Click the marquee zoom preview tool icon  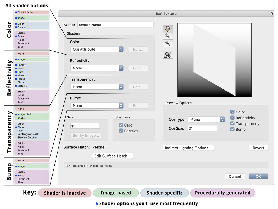[168, 55]
